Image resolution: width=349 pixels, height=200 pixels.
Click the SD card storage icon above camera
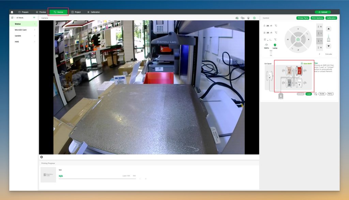click(x=237, y=18)
